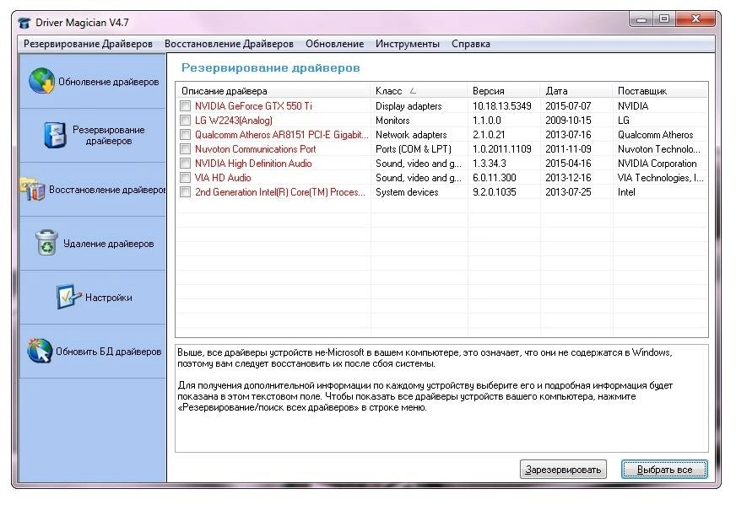Click the Резервирование драйверов page heading
The height and width of the screenshot is (505, 736).
(x=271, y=68)
